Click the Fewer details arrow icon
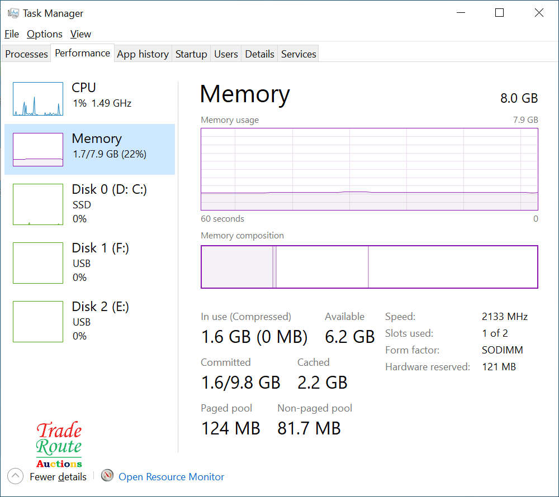559x497 pixels. (15, 476)
